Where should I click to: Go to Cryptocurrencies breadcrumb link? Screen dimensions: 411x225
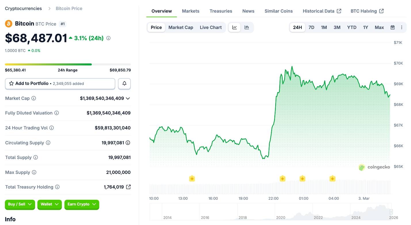tap(23, 8)
